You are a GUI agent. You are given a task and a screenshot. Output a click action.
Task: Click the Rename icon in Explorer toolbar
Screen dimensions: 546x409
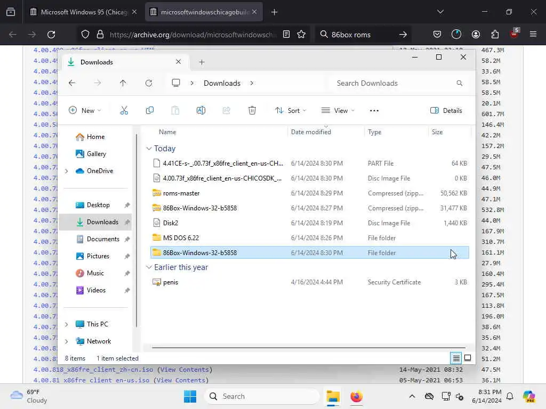pyautogui.click(x=201, y=111)
